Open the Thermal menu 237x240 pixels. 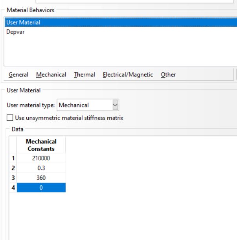click(85, 75)
